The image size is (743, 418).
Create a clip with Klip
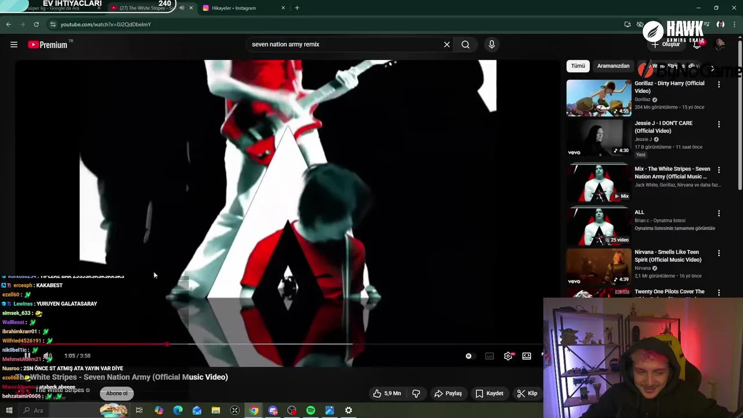pyautogui.click(x=527, y=393)
